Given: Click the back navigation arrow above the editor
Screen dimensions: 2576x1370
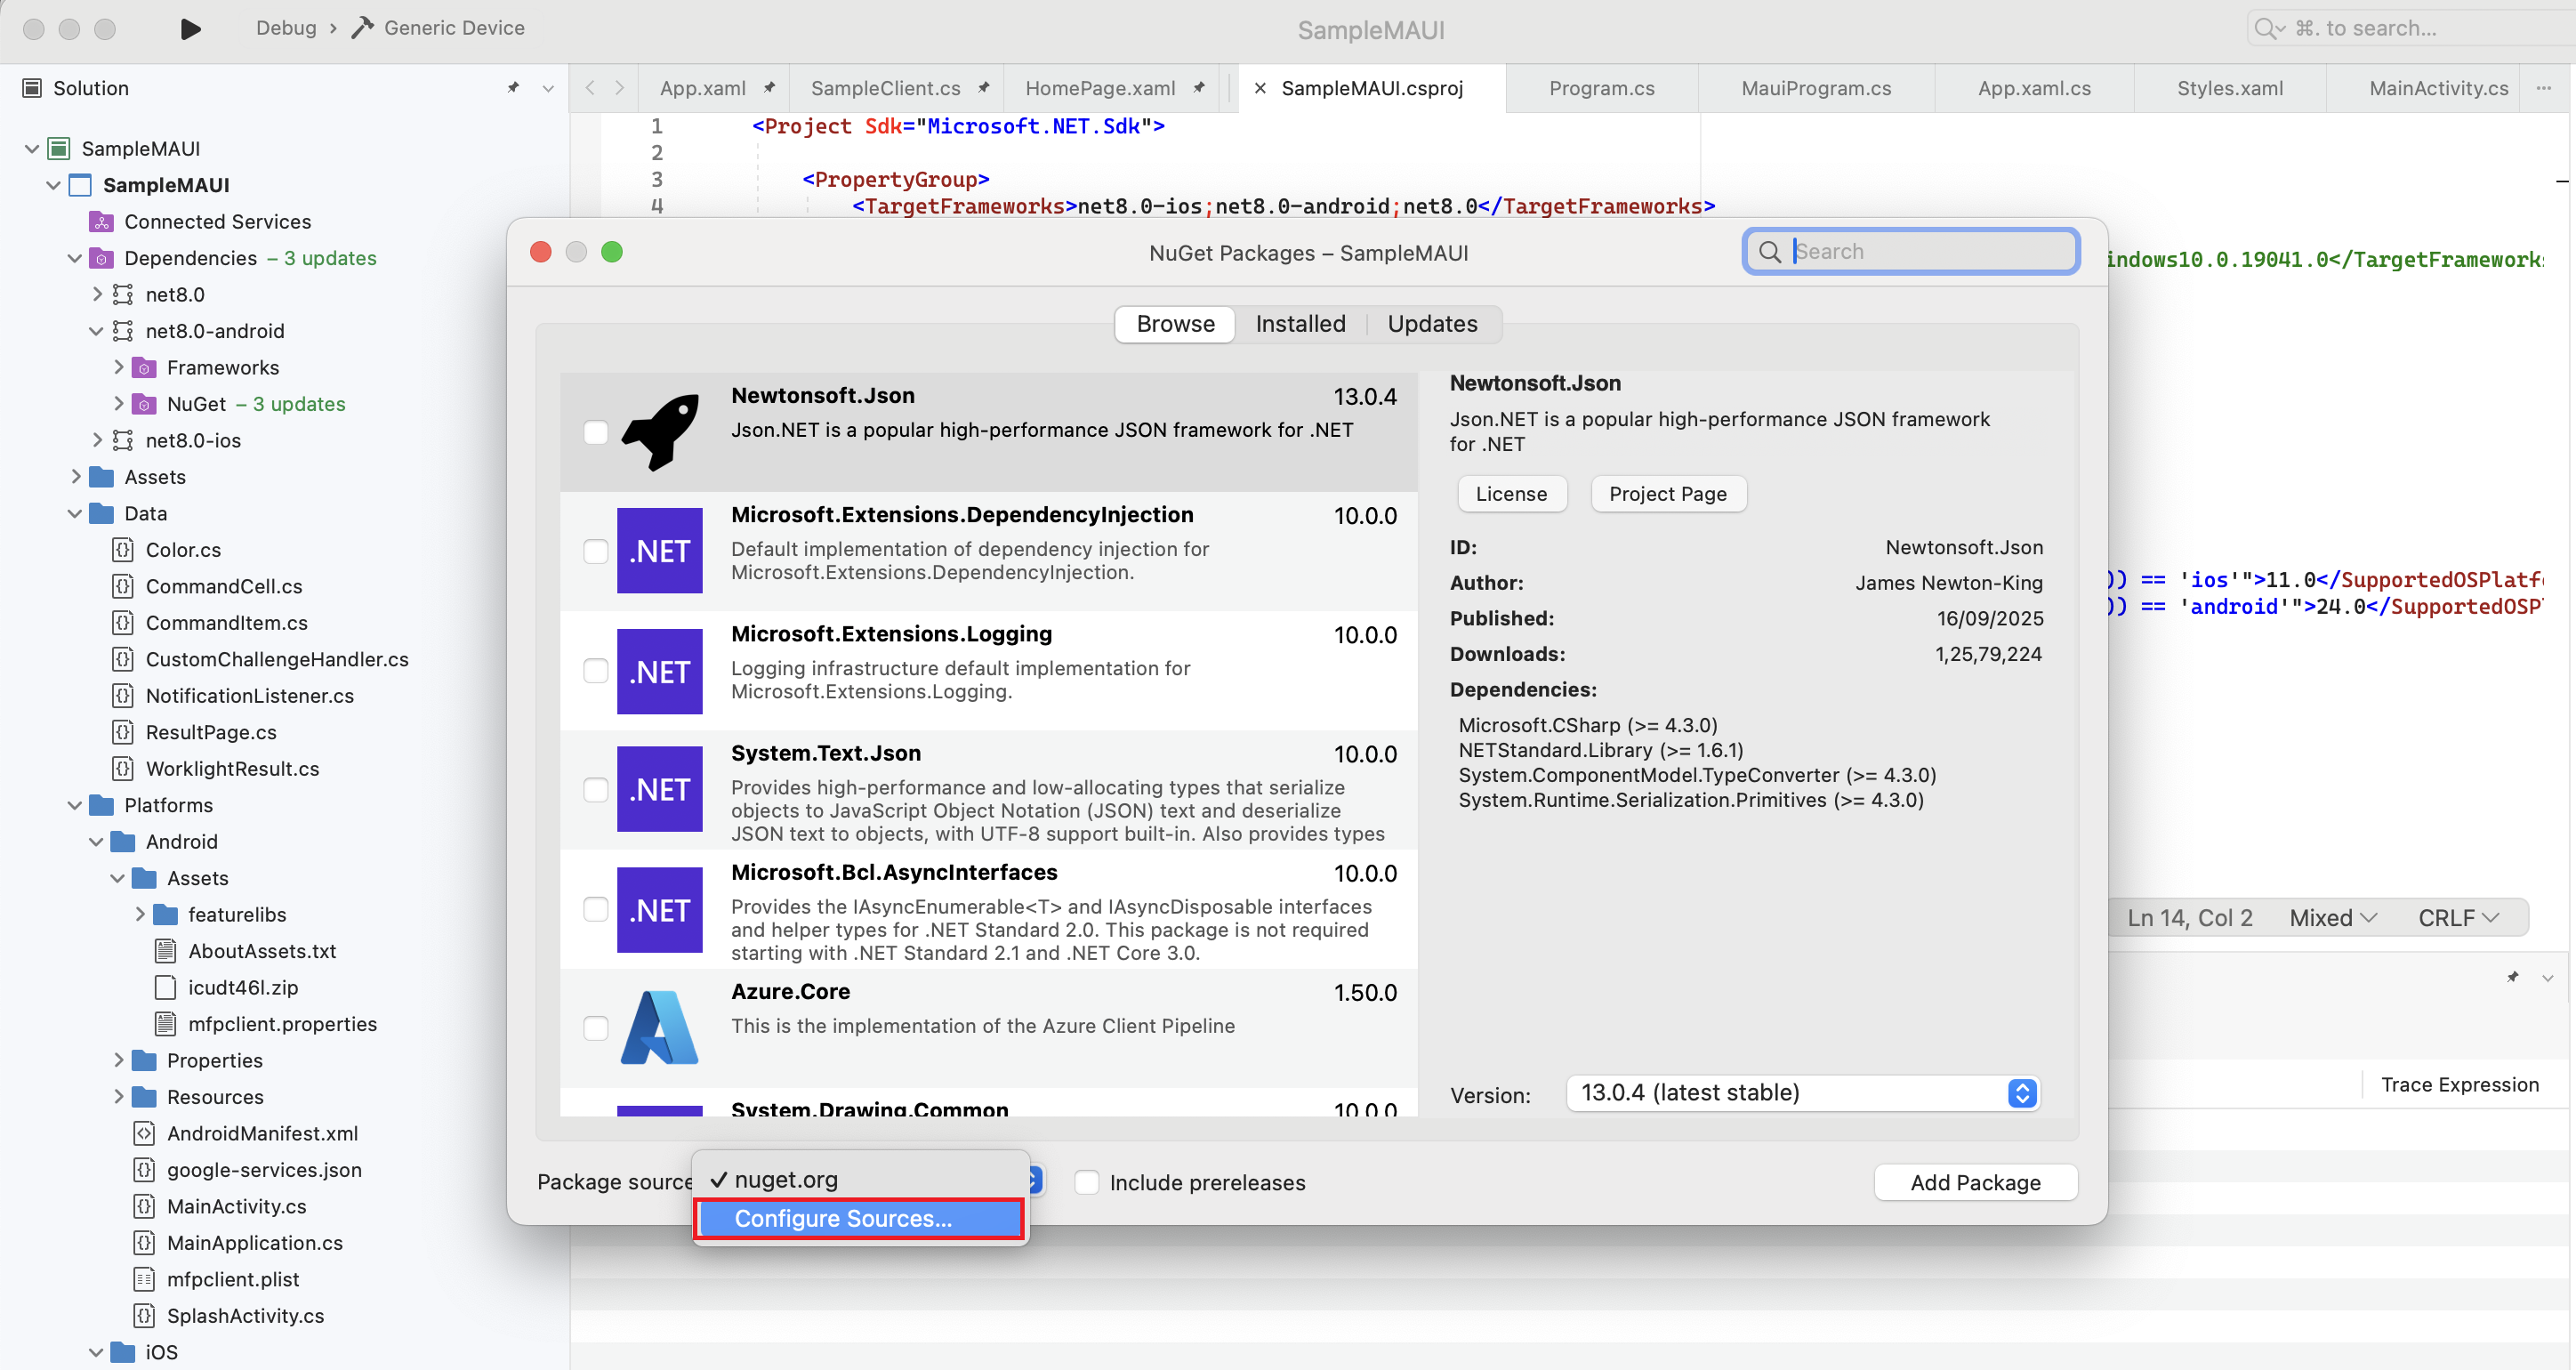Looking at the screenshot, I should (590, 88).
